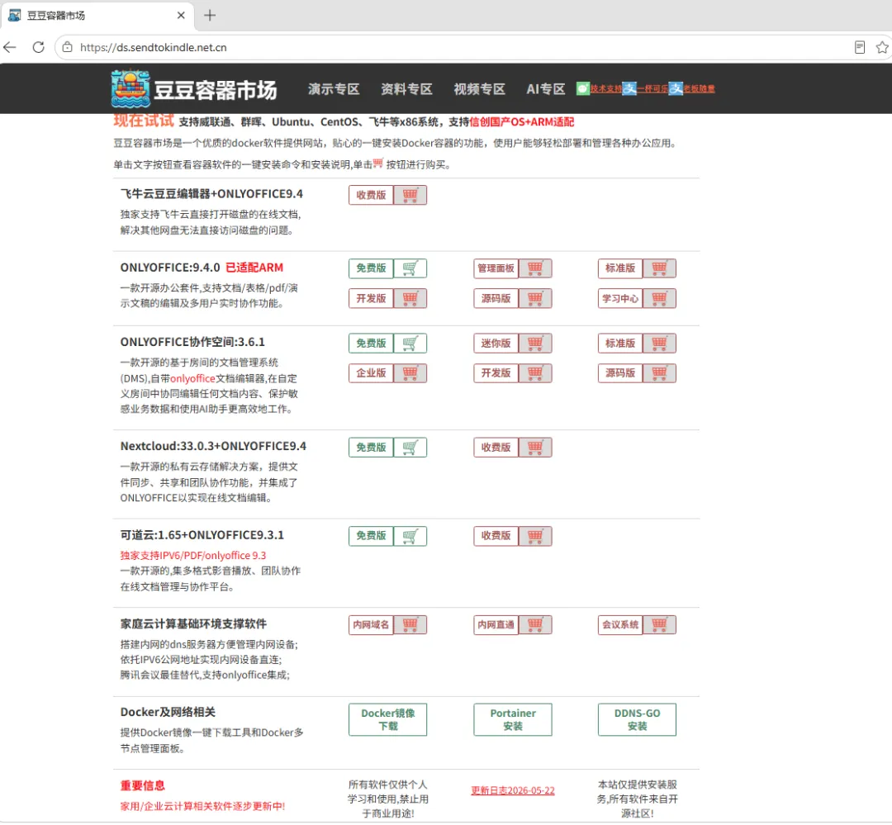Open a new browser tab
This screenshot has width=892, height=825.
(x=210, y=16)
